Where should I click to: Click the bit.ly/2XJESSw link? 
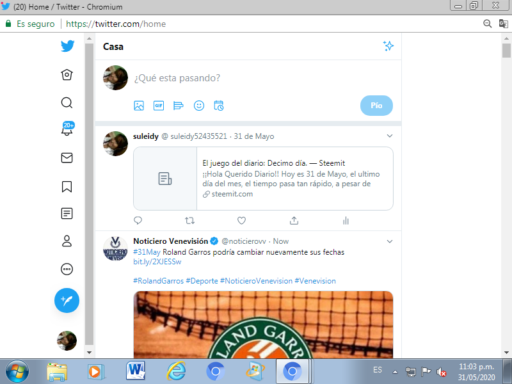[x=157, y=262]
